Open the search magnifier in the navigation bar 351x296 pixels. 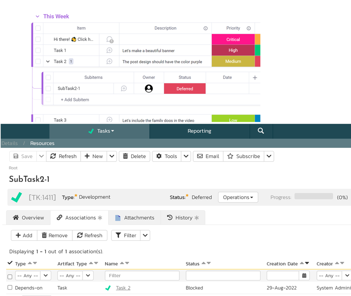(261, 131)
